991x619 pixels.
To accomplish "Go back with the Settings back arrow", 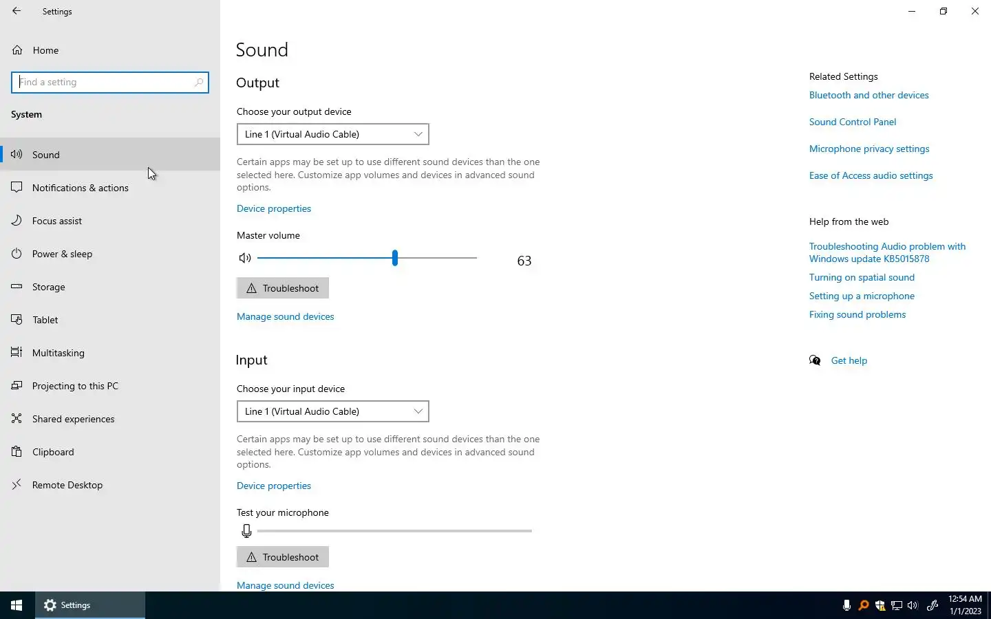I will 17,11.
